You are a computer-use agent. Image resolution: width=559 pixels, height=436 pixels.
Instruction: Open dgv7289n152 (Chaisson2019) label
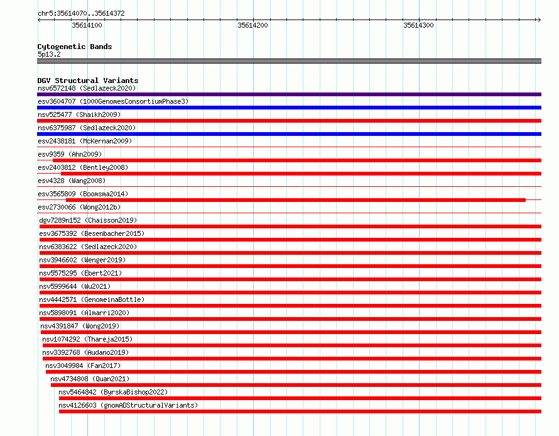88,220
